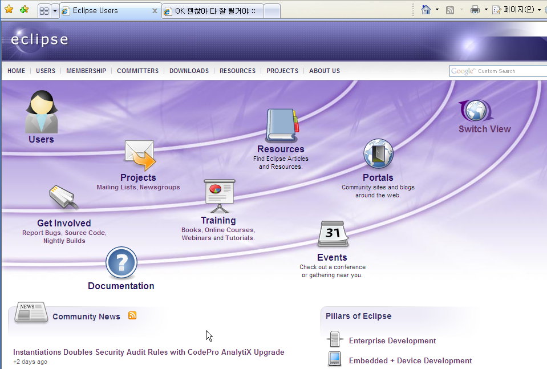
Task: Click the Embedded + Device Development icon
Action: 335,359
